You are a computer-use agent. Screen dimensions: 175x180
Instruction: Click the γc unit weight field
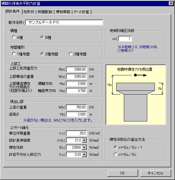77,133
